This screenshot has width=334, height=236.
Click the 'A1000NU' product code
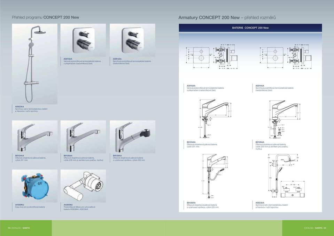coord(20,205)
